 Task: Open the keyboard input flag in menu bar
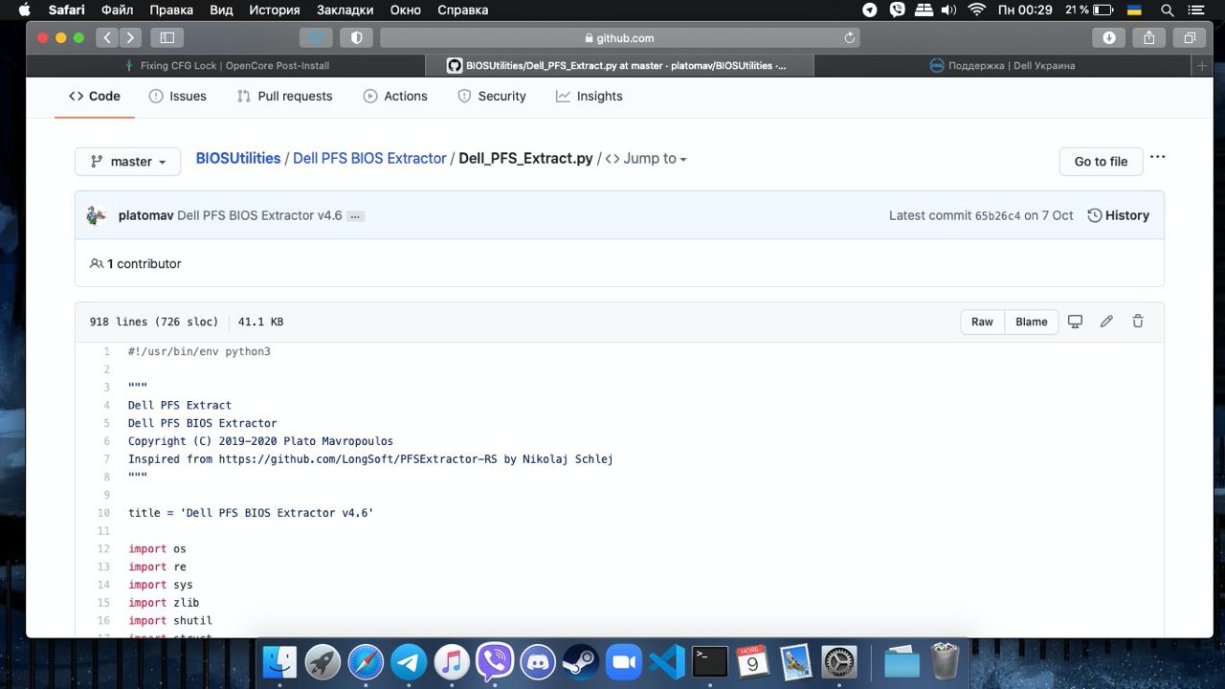[x=1135, y=10]
